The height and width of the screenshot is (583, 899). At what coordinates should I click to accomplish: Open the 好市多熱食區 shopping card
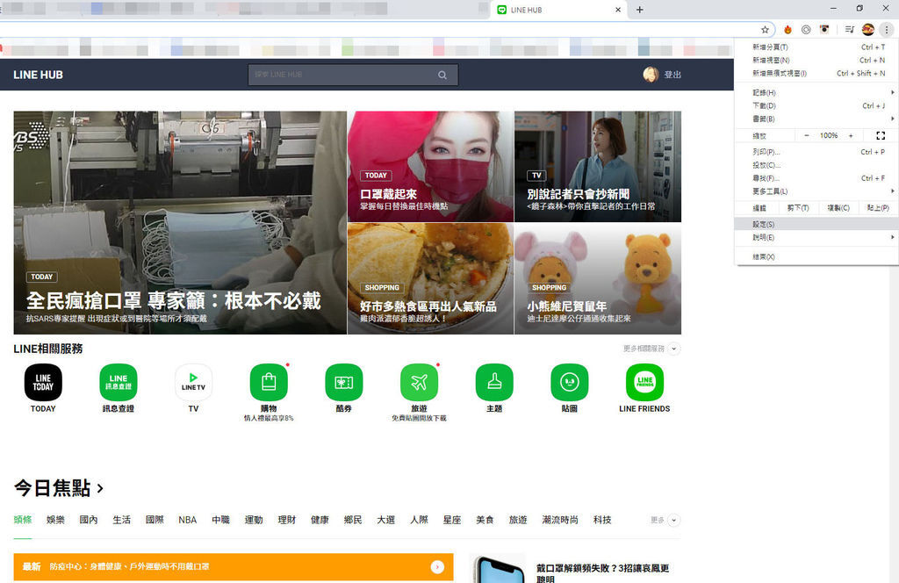tap(430, 278)
